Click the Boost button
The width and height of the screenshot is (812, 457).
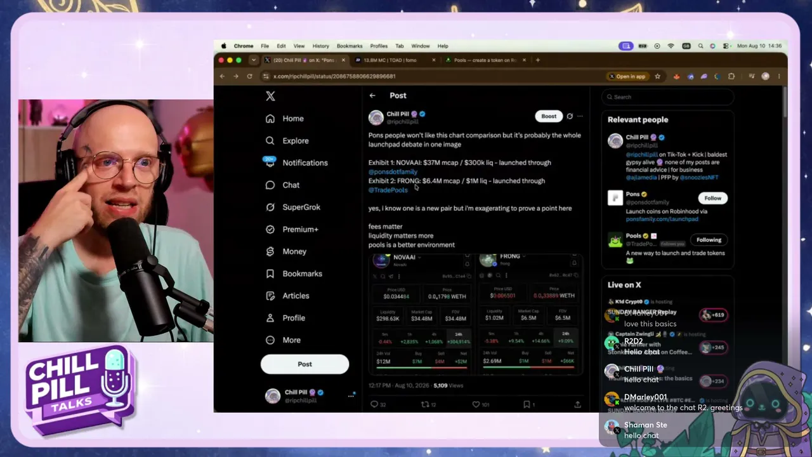[549, 116]
